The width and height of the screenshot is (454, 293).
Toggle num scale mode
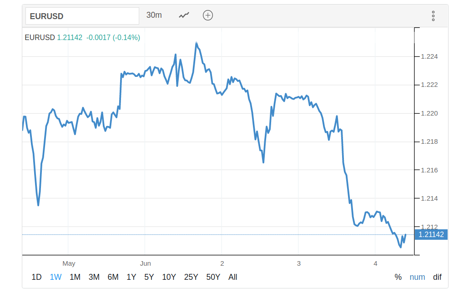pos(417,277)
